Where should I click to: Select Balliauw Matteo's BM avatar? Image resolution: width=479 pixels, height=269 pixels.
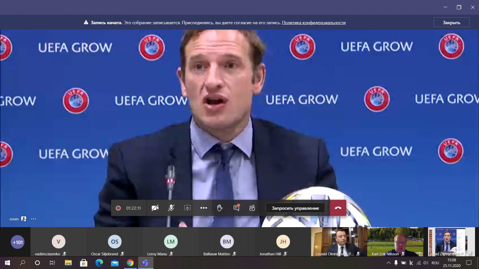(227, 242)
